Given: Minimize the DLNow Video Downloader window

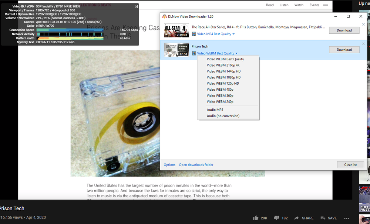Looking at the screenshot, I should pos(336,16).
